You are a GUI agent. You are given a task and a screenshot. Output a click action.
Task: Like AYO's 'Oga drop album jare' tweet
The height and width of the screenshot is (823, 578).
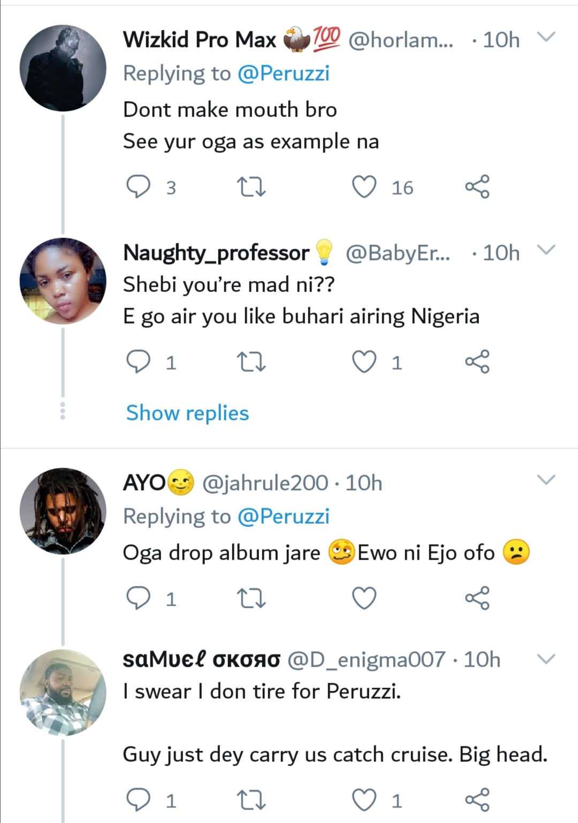[x=364, y=598]
